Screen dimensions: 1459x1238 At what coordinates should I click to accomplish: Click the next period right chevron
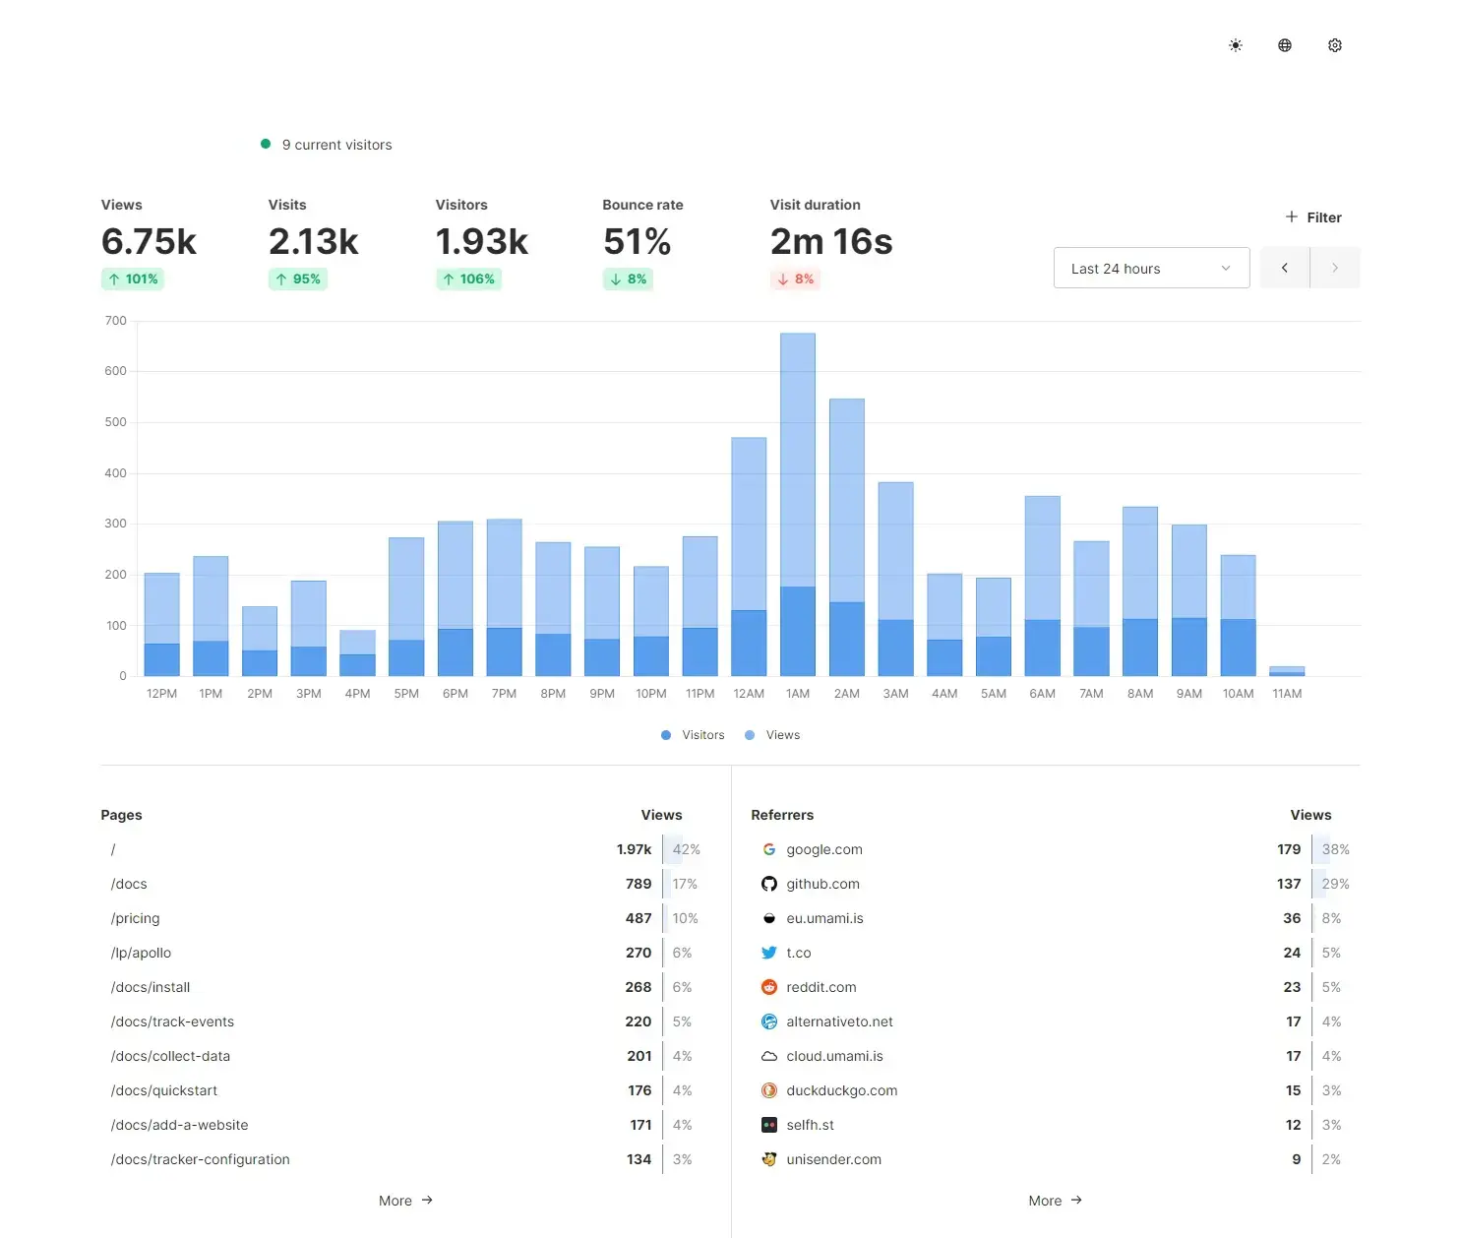coord(1335,268)
